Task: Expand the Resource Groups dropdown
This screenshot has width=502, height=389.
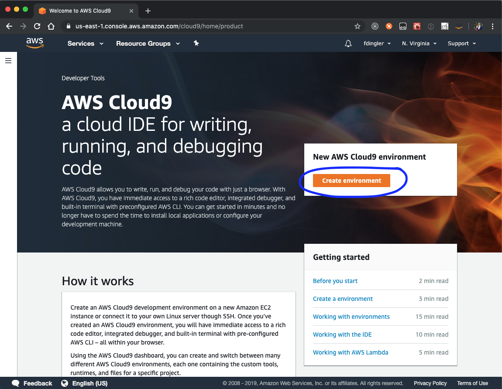Action: tap(148, 44)
